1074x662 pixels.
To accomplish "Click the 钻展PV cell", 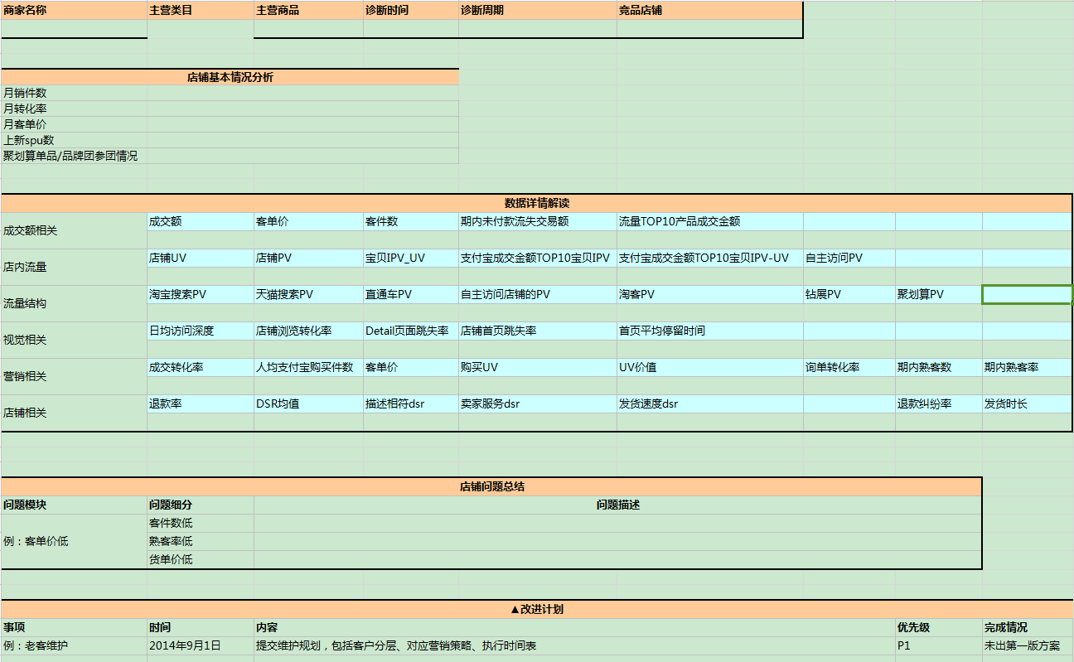I will [849, 294].
